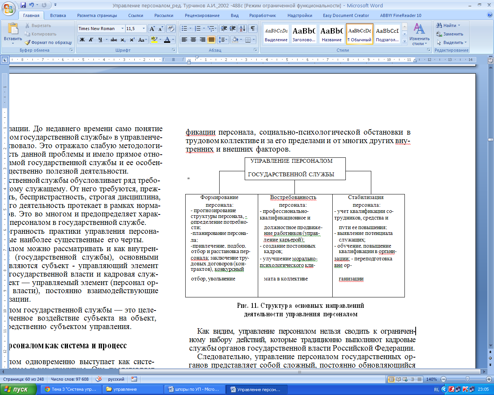
Task: Center text alignment
Action: click(x=193, y=40)
